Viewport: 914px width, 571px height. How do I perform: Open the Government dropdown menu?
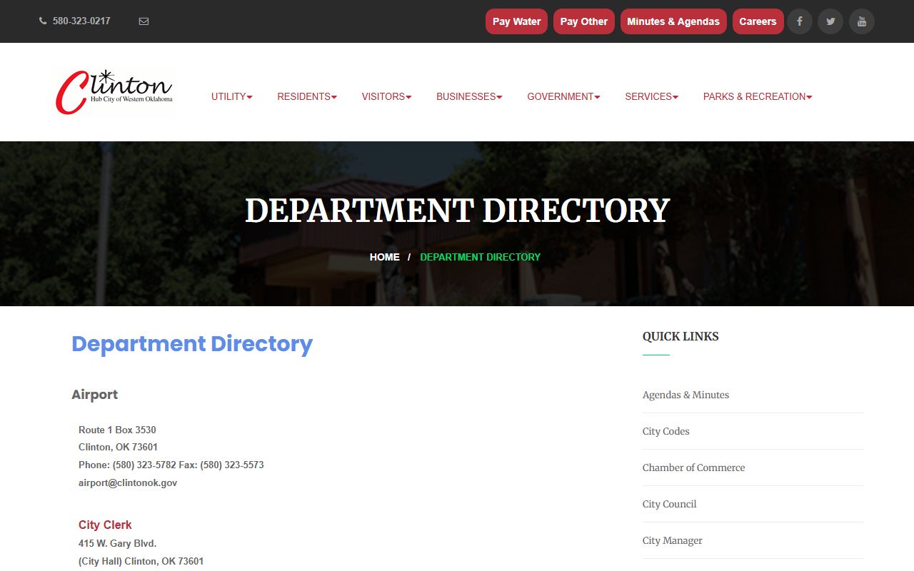563,96
